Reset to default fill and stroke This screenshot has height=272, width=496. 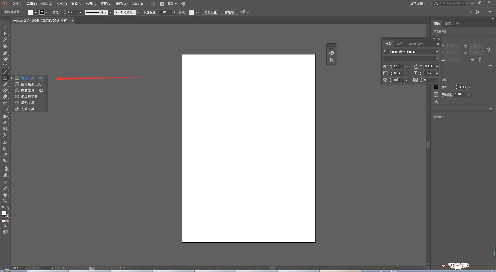point(3,207)
